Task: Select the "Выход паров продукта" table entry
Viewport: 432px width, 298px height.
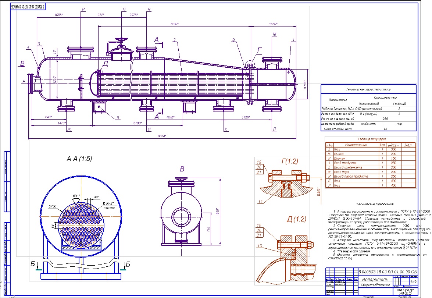Action: tap(351, 177)
